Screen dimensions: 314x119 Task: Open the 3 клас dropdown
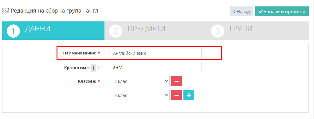click(x=139, y=95)
